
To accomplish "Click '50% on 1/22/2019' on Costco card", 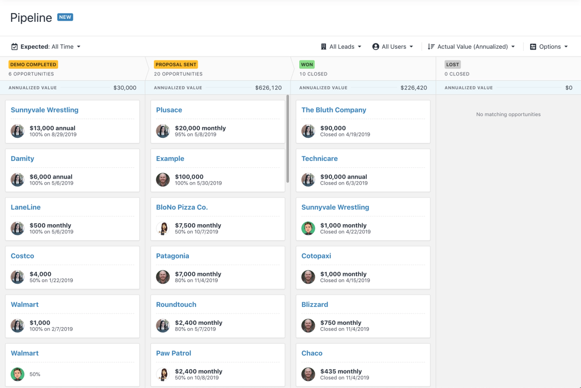I will 51,280.
